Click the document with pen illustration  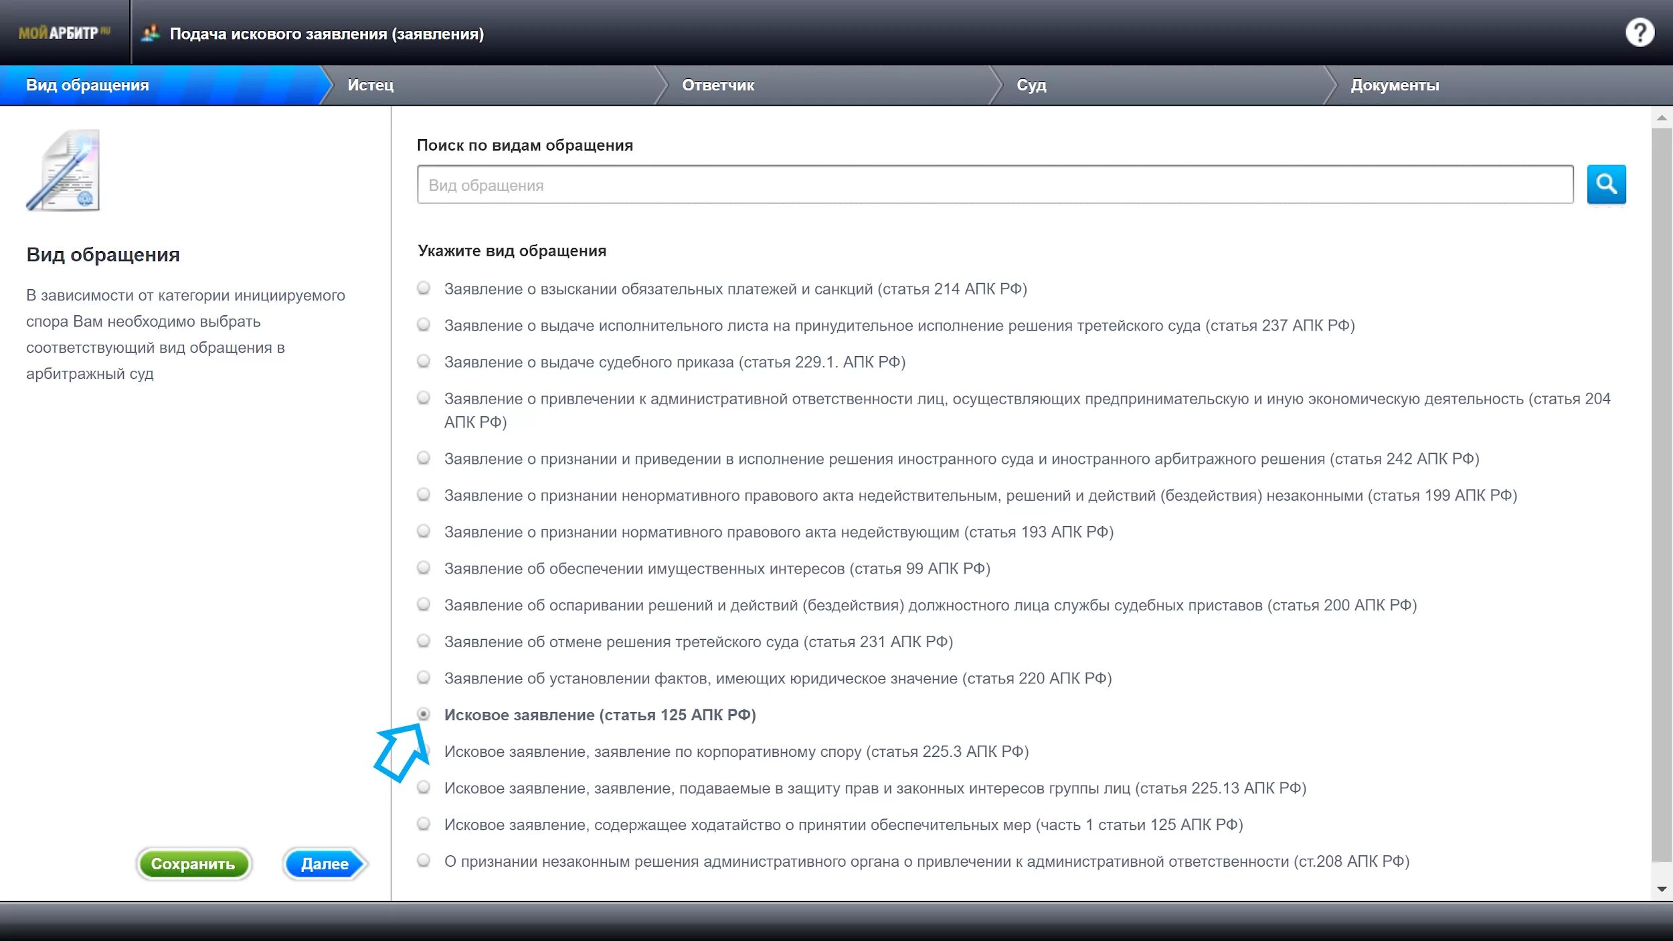64,171
